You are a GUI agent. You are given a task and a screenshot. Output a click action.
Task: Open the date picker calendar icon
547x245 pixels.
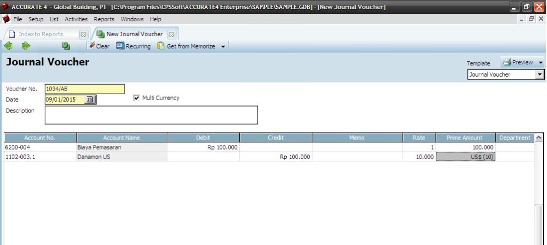click(x=90, y=100)
